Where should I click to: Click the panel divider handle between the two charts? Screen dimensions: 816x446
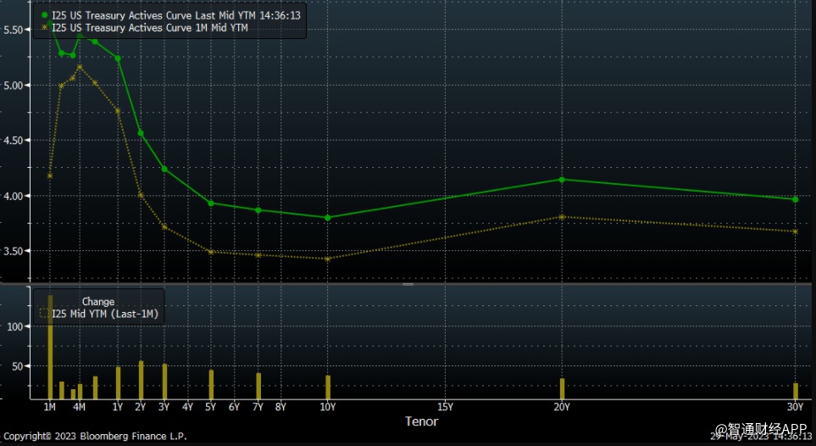[408, 284]
